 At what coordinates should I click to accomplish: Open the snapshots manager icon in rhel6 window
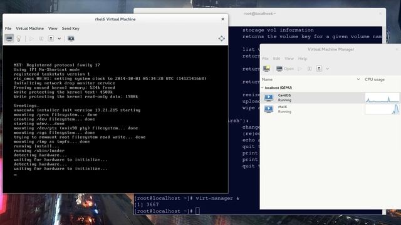[71, 39]
